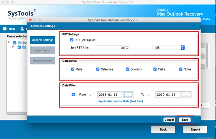
Task: Click the subfolder icon in the tree
Action: click(x=24, y=47)
